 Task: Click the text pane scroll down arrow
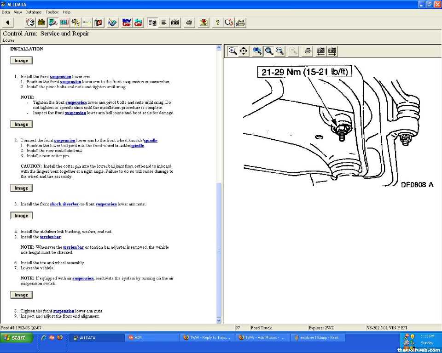point(219,320)
